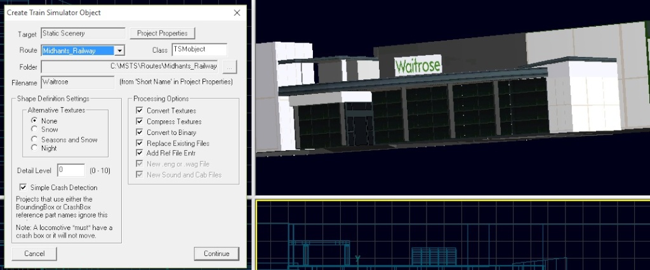The width and height of the screenshot is (650, 270).
Task: Click the Detail Level input box
Action: (71, 170)
